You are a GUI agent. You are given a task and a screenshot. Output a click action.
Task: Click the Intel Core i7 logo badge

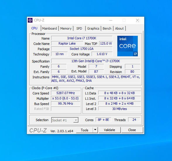pyautogui.click(x=128, y=46)
